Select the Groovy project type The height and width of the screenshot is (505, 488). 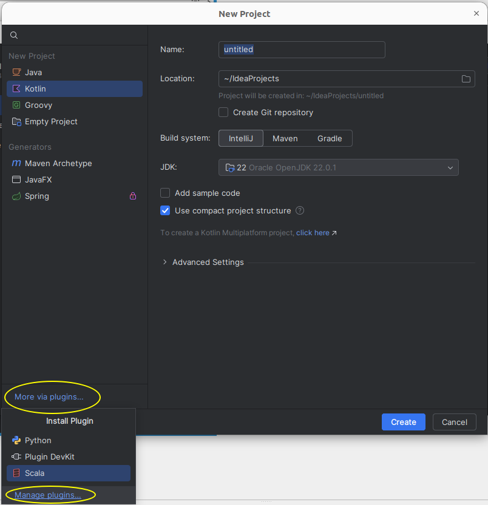(75, 105)
